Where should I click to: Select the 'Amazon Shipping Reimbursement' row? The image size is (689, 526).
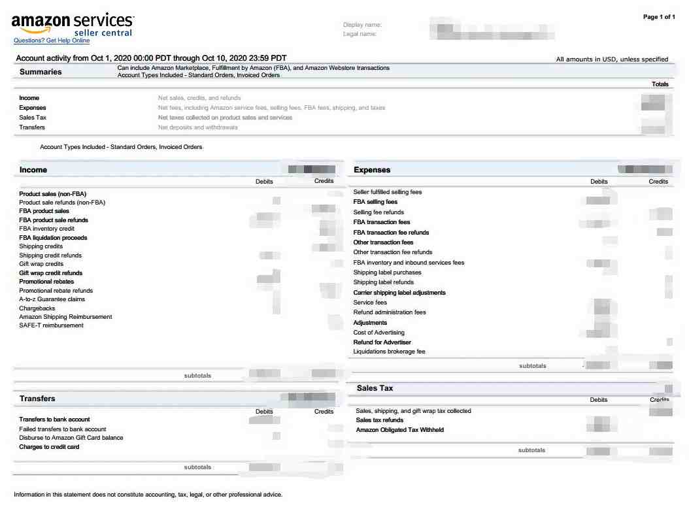click(x=65, y=316)
